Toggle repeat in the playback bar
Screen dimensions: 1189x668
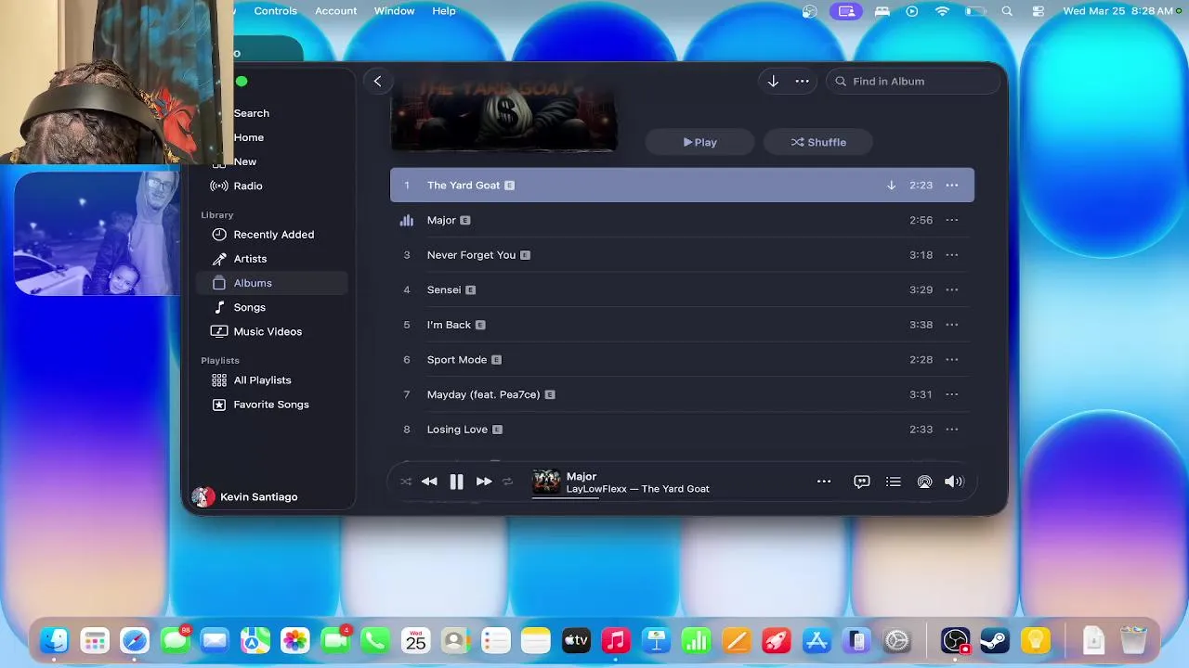click(507, 482)
